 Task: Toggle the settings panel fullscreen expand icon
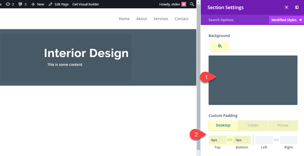tap(286, 8)
